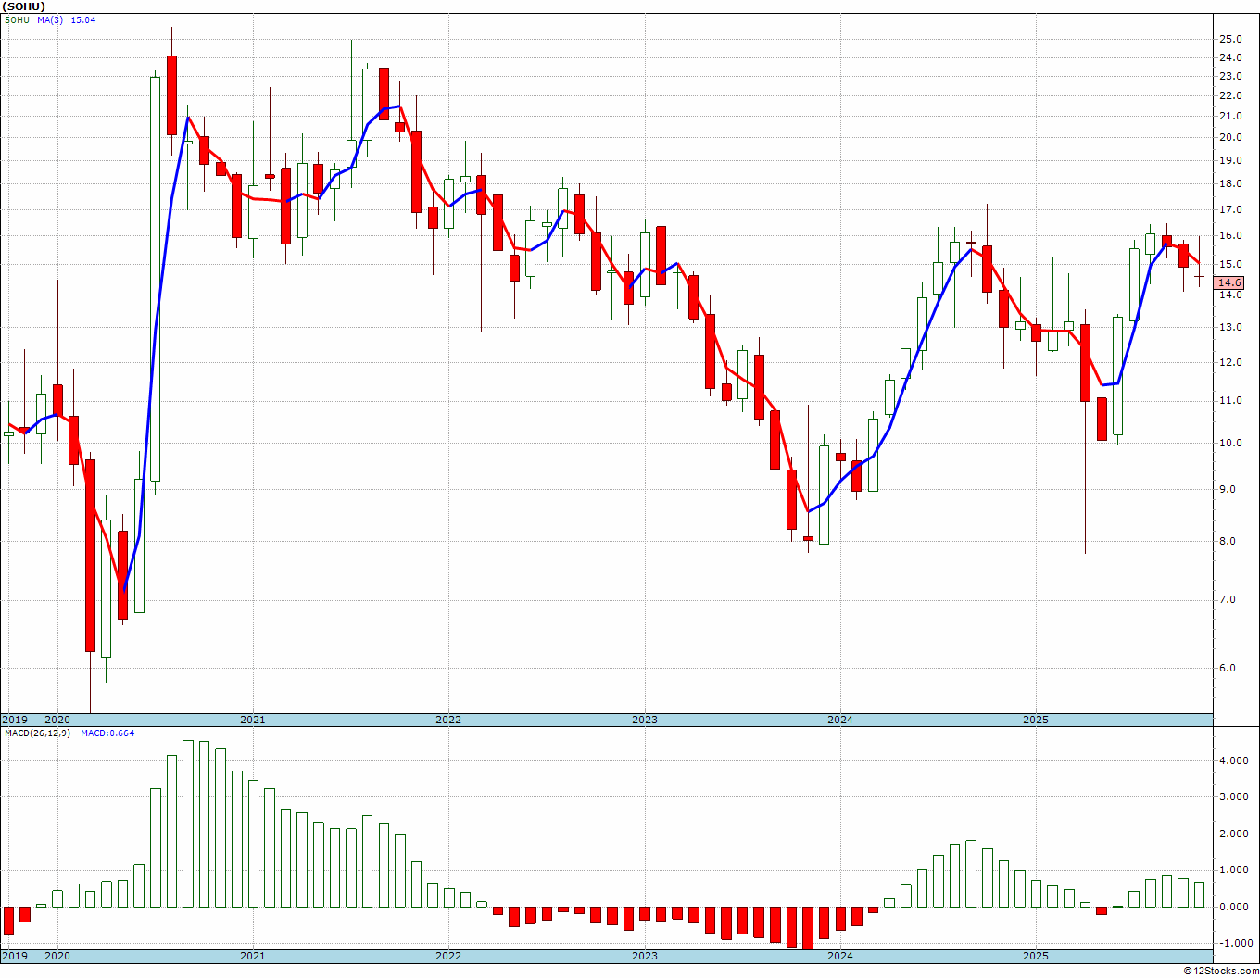Click 2019 on the price chart time axis
Screen dimensions: 1260x978
tap(15, 720)
